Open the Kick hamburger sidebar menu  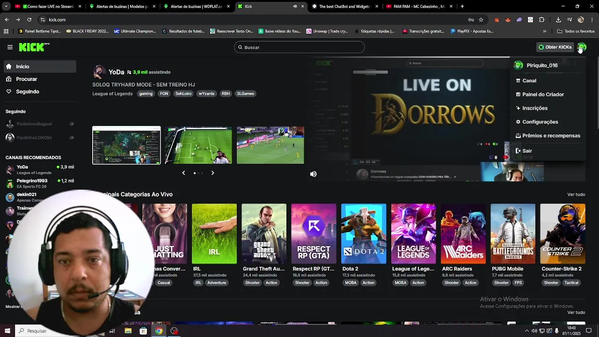coord(10,47)
